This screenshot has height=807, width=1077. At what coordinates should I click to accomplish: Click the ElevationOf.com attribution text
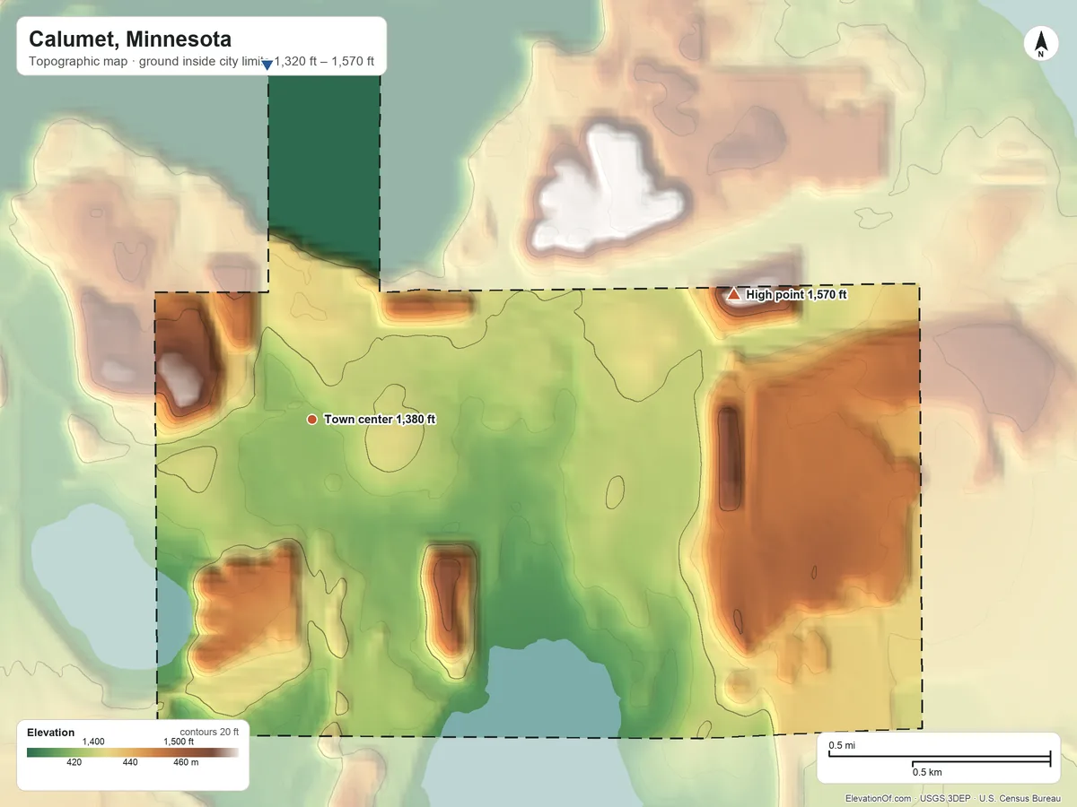click(879, 798)
